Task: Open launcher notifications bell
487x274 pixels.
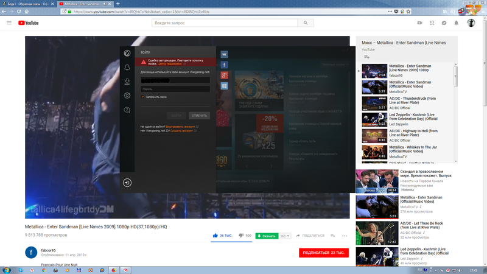Action: tap(127, 67)
